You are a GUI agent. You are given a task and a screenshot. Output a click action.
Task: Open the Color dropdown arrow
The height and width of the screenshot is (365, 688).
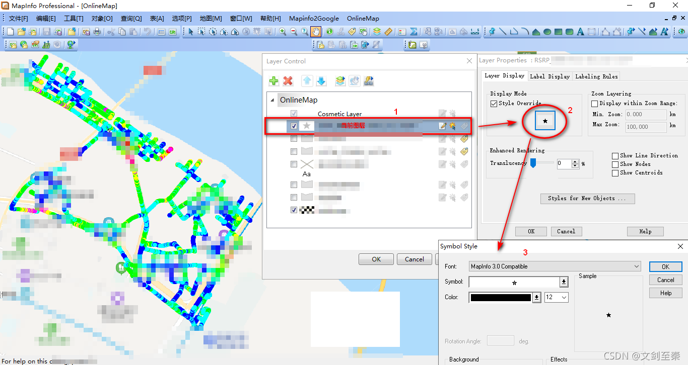pos(537,298)
